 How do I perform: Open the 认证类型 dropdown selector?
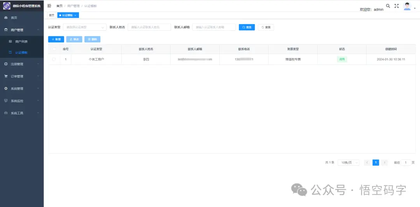coord(85,27)
